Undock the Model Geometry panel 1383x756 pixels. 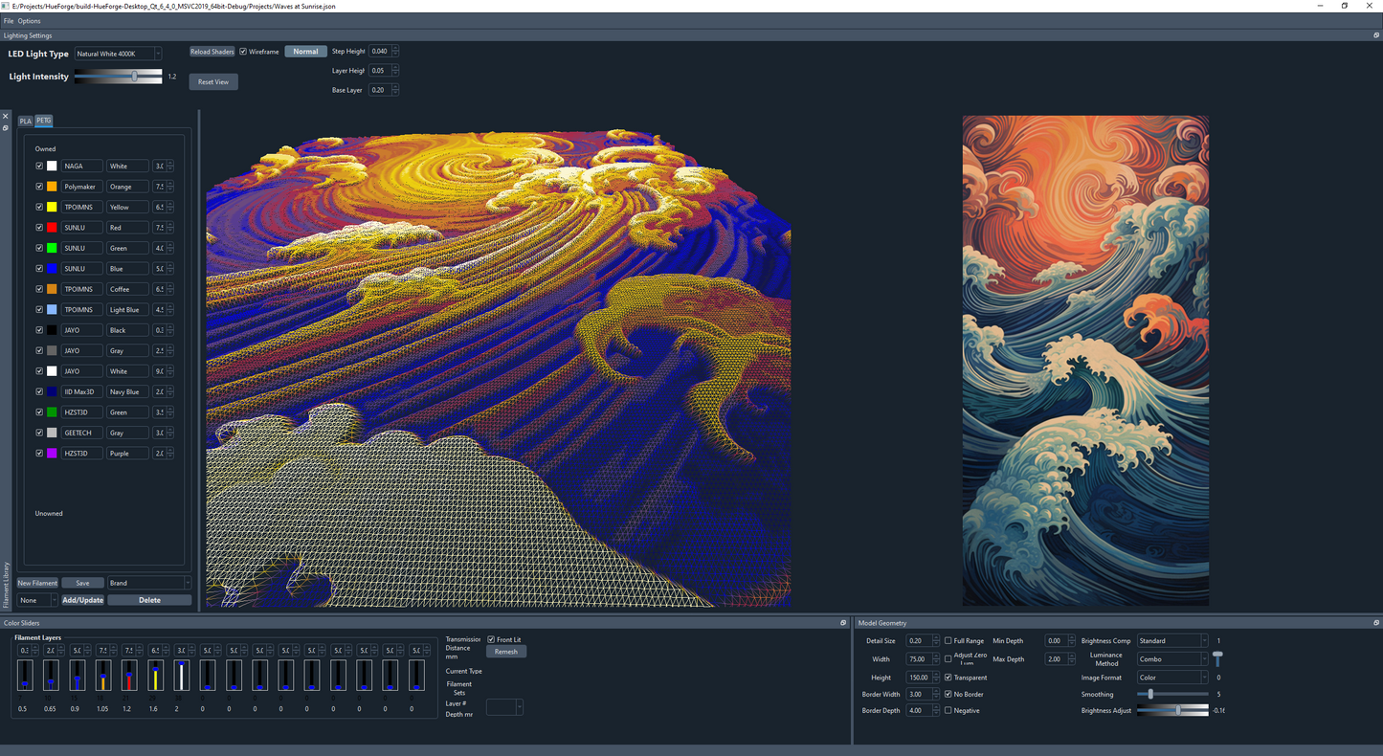pos(1375,622)
